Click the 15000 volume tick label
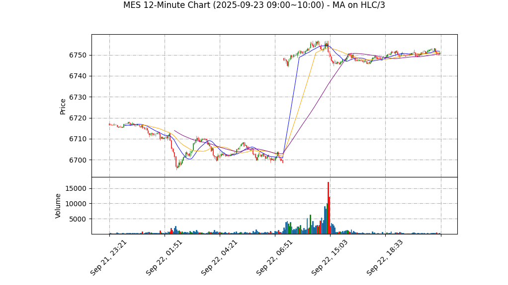The image size is (508, 285). pyautogui.click(x=76, y=189)
